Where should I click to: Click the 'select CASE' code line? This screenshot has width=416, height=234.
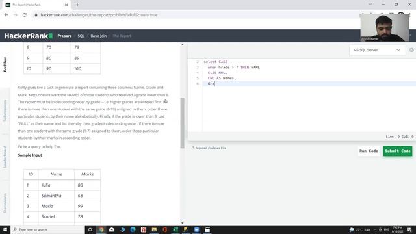(x=215, y=62)
